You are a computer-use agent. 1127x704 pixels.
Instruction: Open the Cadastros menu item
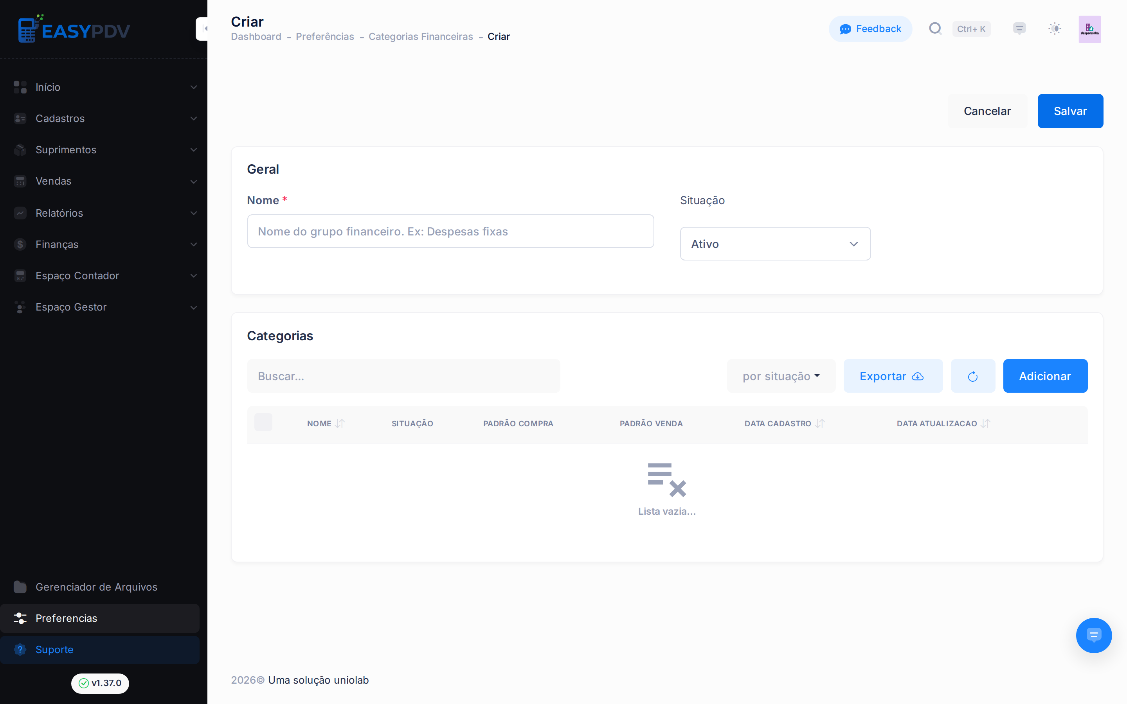[100, 118]
